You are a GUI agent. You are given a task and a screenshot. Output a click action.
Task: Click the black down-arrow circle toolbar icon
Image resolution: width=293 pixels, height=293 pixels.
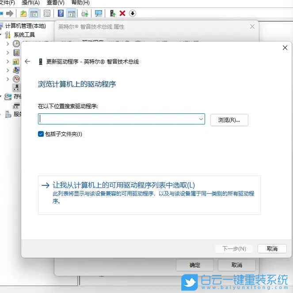pos(133,13)
